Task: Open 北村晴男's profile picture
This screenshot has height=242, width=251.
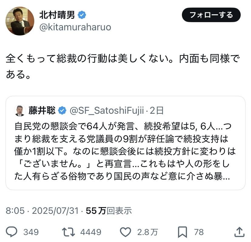Action: click(20, 21)
